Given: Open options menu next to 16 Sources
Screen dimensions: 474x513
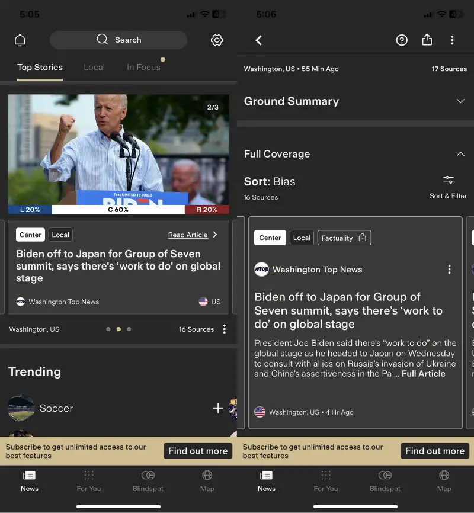Looking at the screenshot, I should (x=224, y=329).
